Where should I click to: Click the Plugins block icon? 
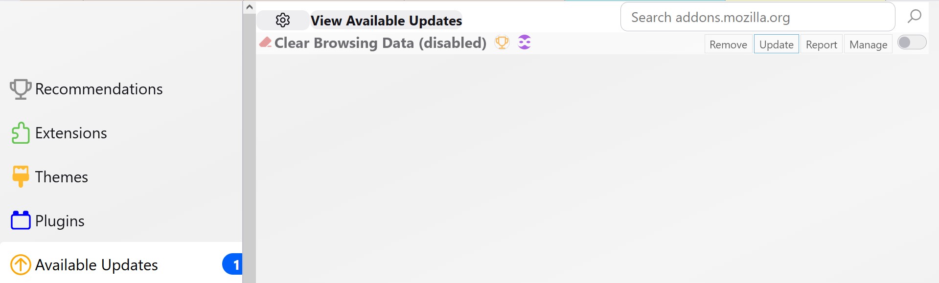[x=21, y=220]
